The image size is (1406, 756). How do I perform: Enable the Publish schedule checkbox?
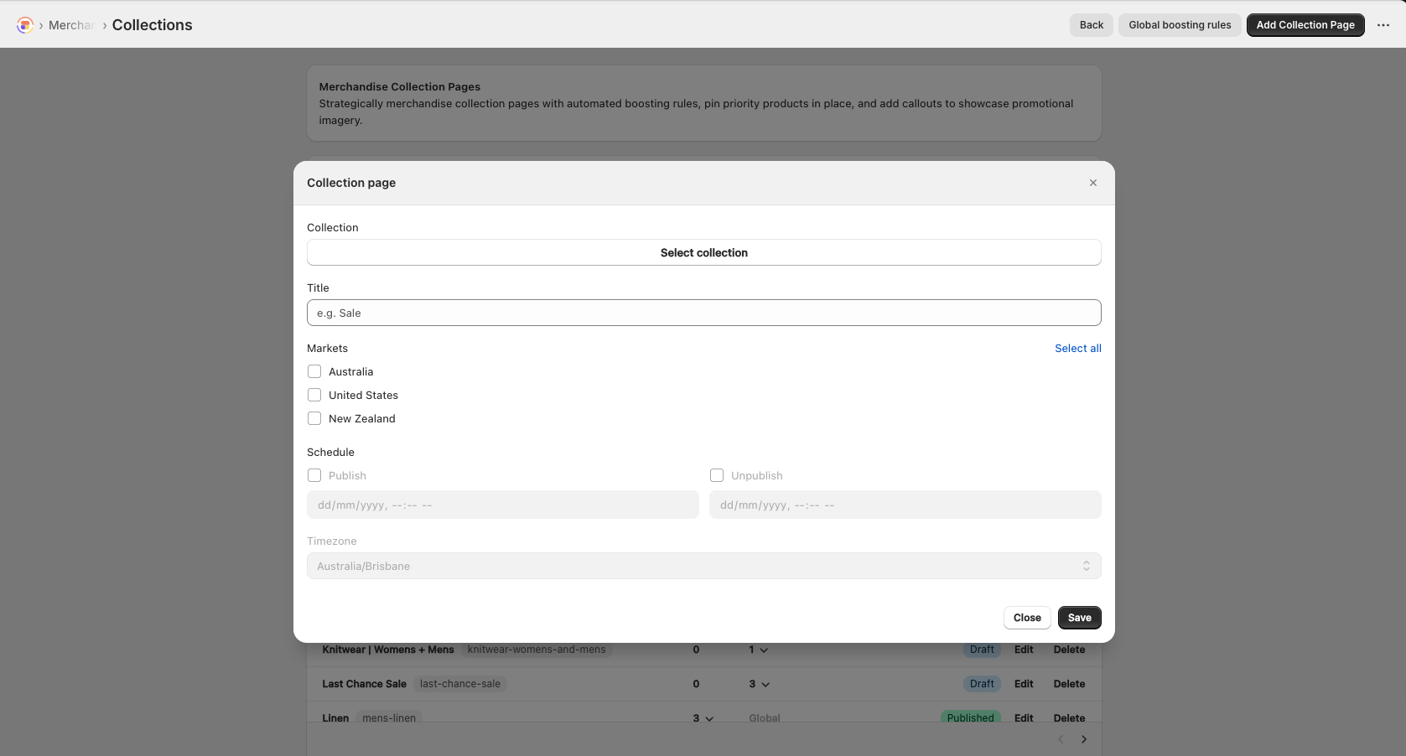tap(314, 475)
